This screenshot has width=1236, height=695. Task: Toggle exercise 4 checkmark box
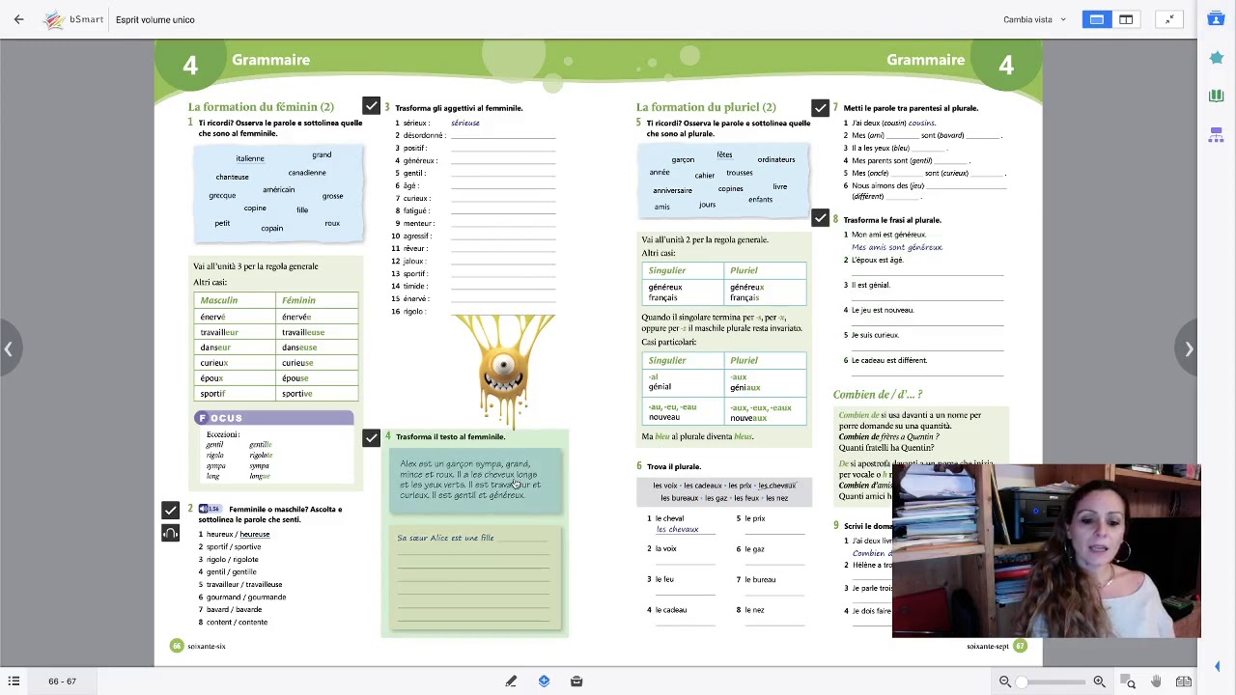click(x=371, y=438)
